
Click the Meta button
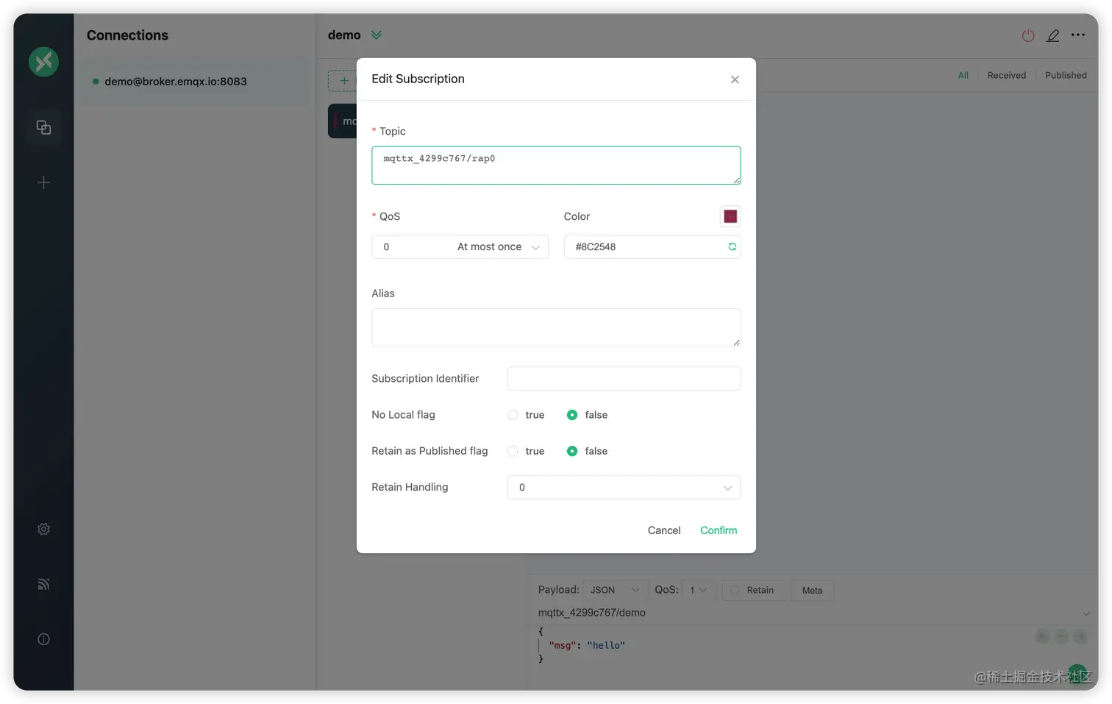point(812,590)
